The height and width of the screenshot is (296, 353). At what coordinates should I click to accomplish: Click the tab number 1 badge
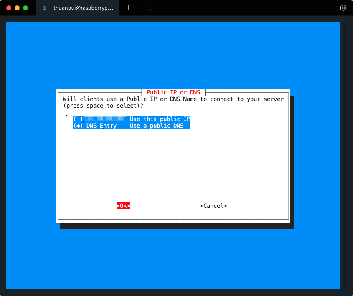click(x=45, y=8)
